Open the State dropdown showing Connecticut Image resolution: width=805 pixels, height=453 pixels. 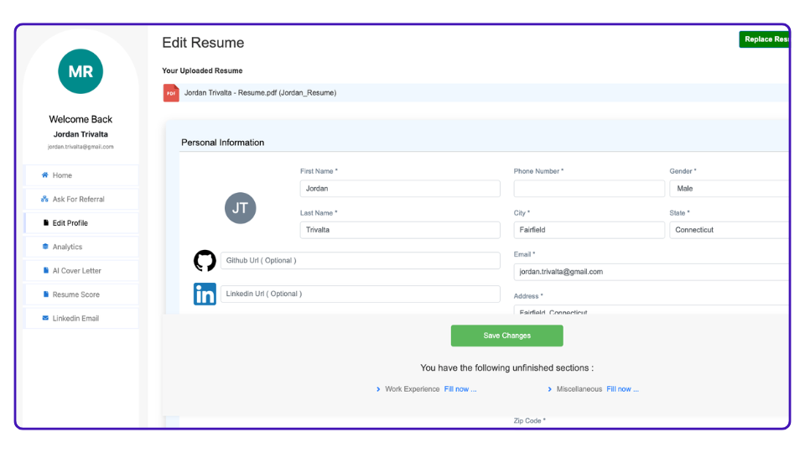728,230
